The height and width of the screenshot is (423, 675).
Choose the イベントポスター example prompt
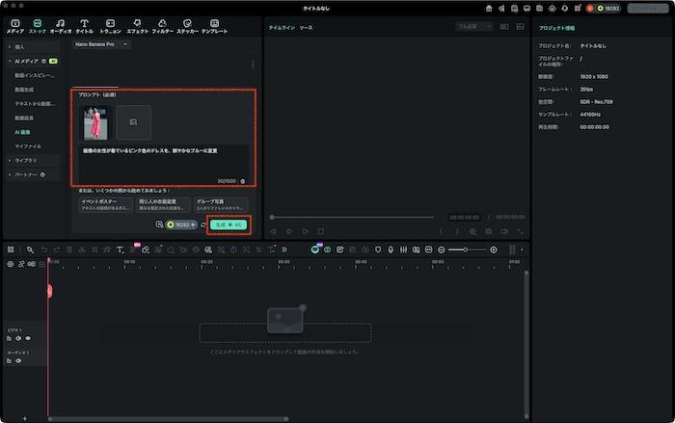point(105,204)
